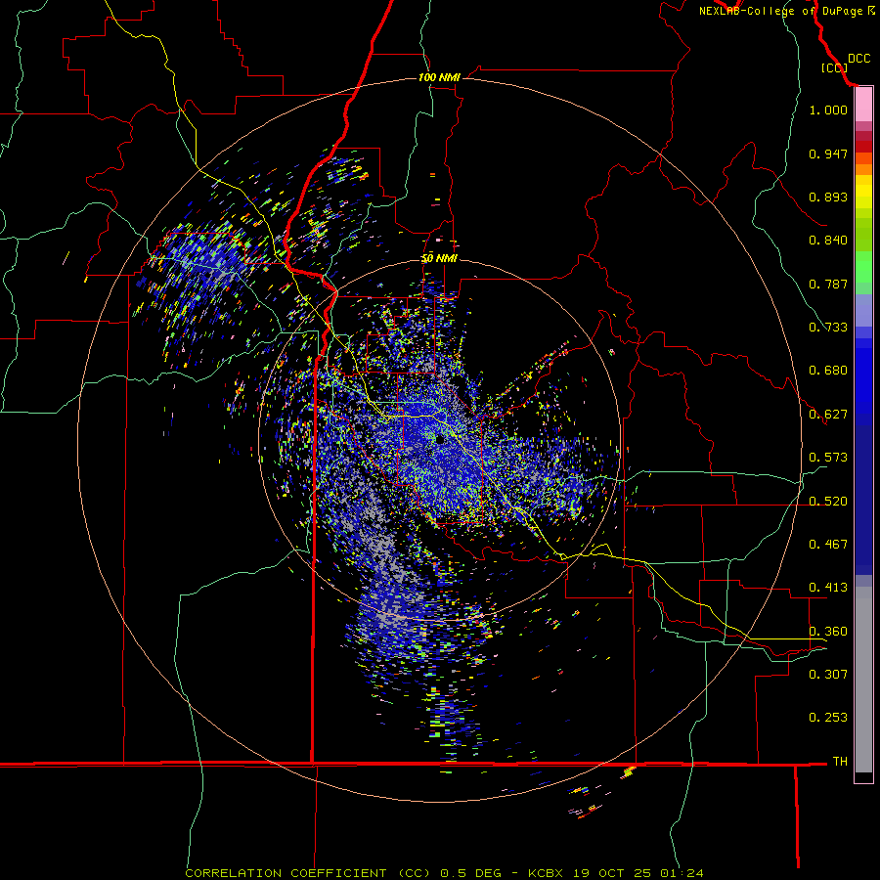Viewport: 880px width, 880px height.
Task: Click the 0.947 legend value
Action: click(828, 154)
